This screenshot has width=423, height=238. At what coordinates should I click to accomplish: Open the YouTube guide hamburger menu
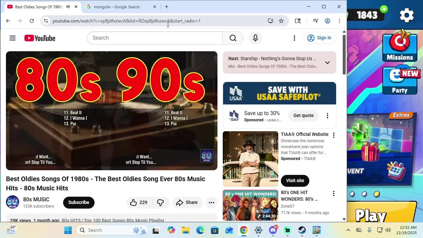click(13, 38)
